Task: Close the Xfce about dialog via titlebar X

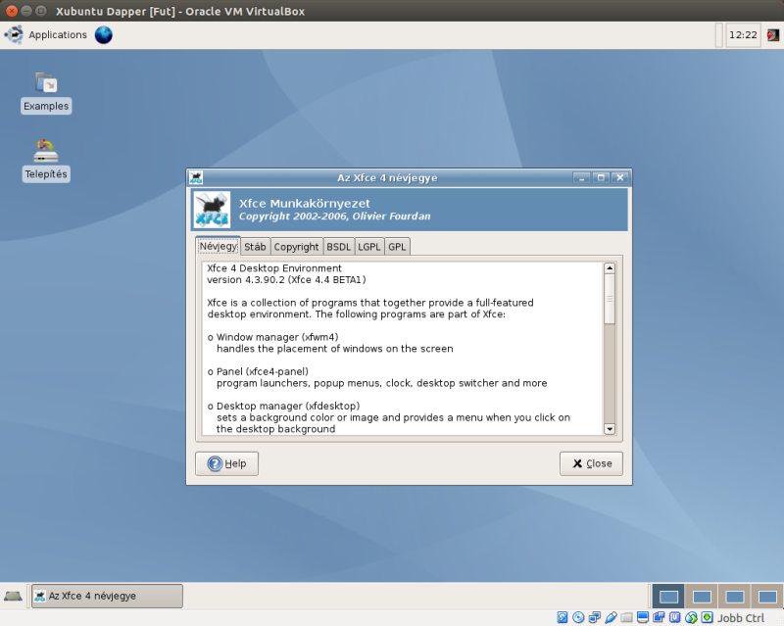Action: pos(620,178)
